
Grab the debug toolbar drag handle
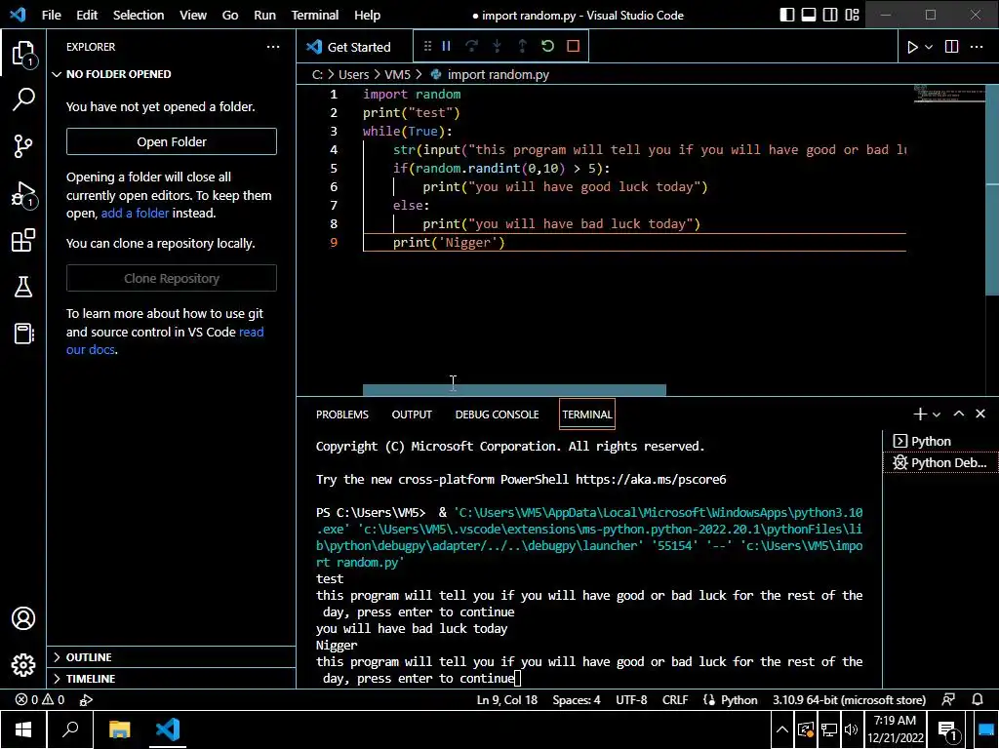[427, 46]
